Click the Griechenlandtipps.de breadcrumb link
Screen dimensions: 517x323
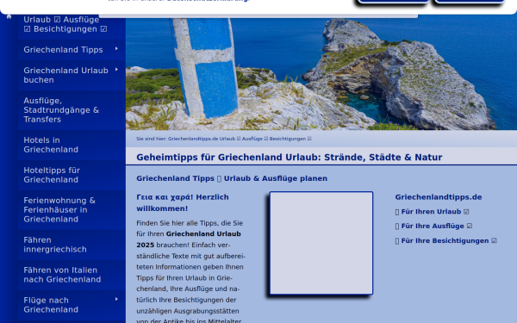(x=240, y=139)
